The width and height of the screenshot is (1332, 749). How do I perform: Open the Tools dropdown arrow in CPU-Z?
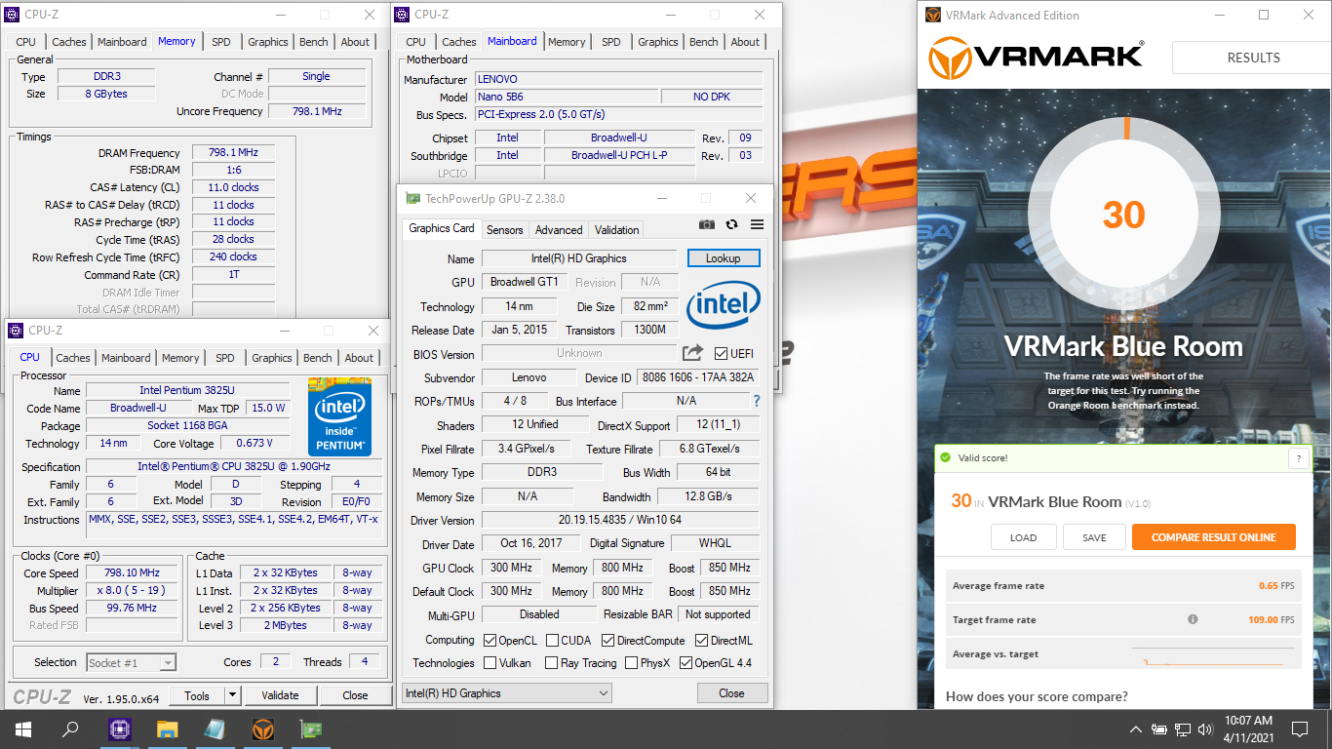232,695
